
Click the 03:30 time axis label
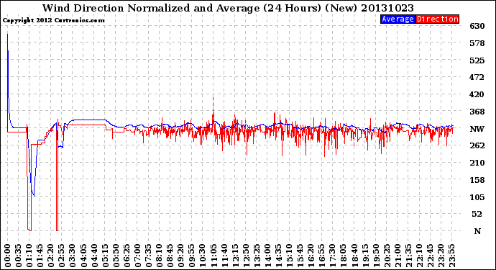click(73, 256)
